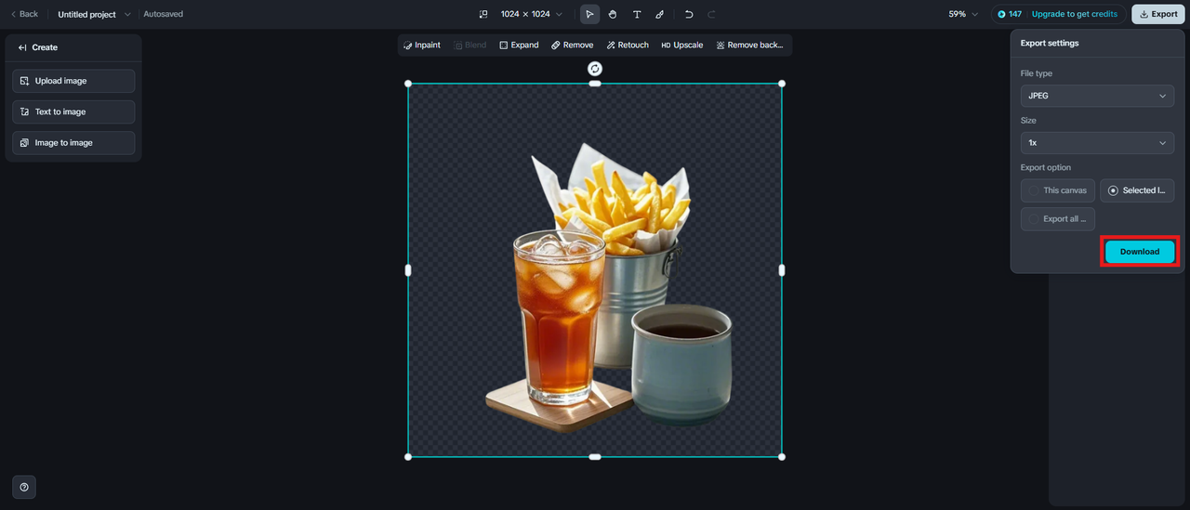The image size is (1190, 510).
Task: Click the left edge selection handle
Action: coord(408,270)
